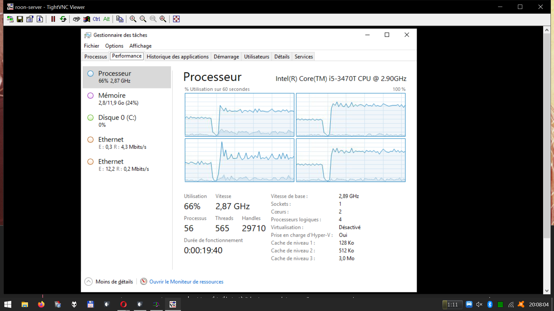Switch to the Utilisateurs tab
554x311 pixels.
pyautogui.click(x=257, y=57)
